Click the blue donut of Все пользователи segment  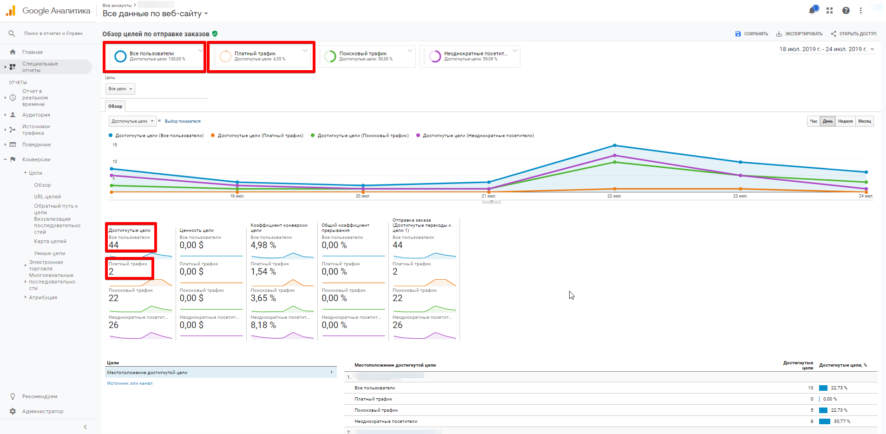pyautogui.click(x=120, y=56)
